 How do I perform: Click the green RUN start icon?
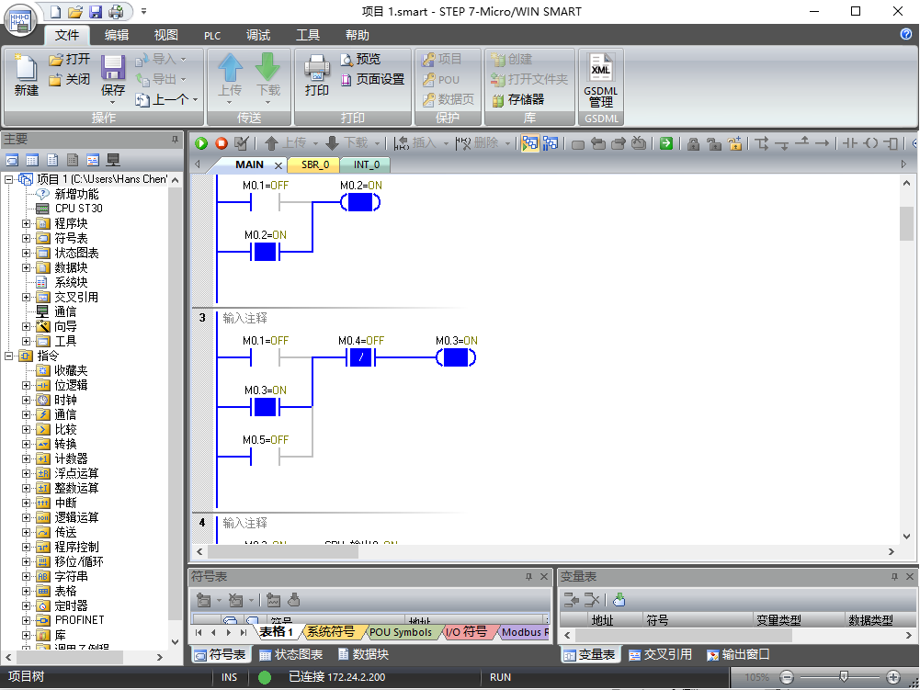(201, 143)
